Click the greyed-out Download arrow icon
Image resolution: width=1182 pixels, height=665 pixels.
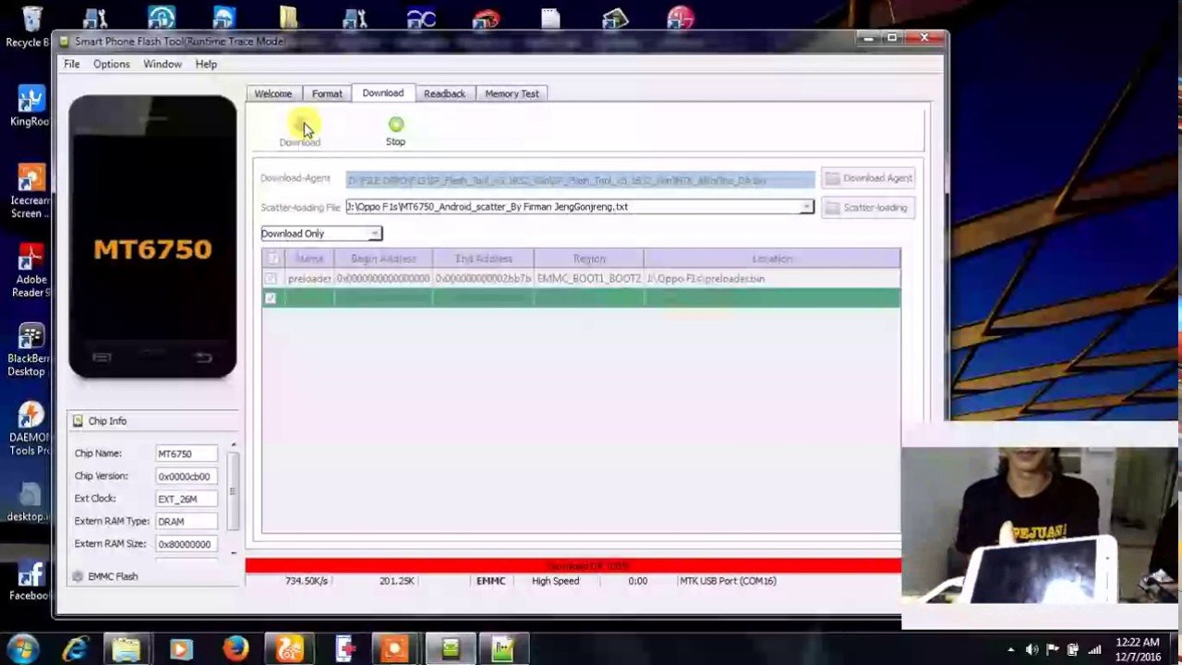pos(299,125)
